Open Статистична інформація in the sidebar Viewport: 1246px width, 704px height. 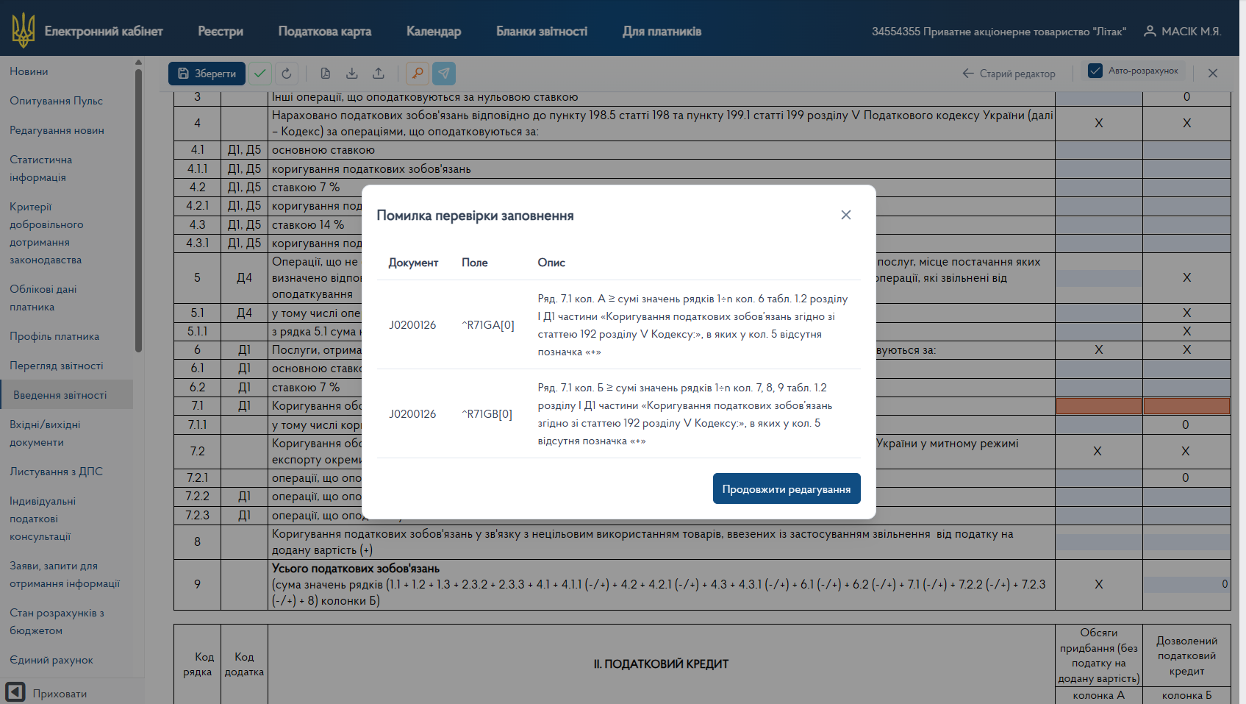coord(41,168)
